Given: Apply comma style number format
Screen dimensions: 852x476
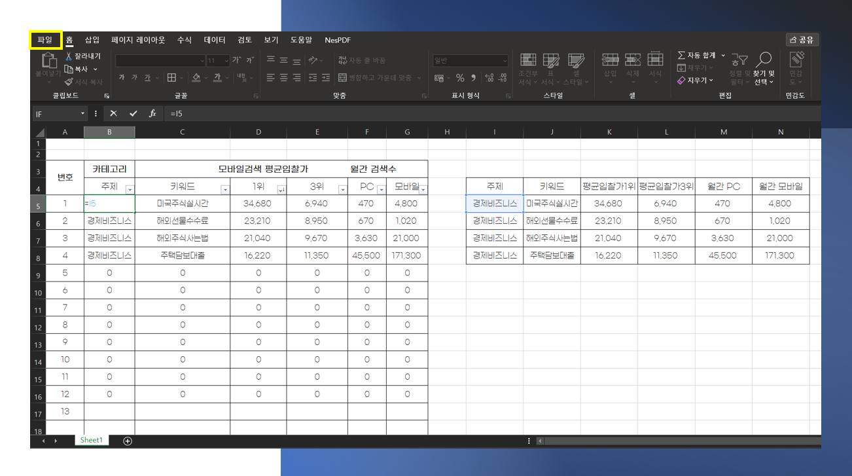Looking at the screenshot, I should pos(472,78).
